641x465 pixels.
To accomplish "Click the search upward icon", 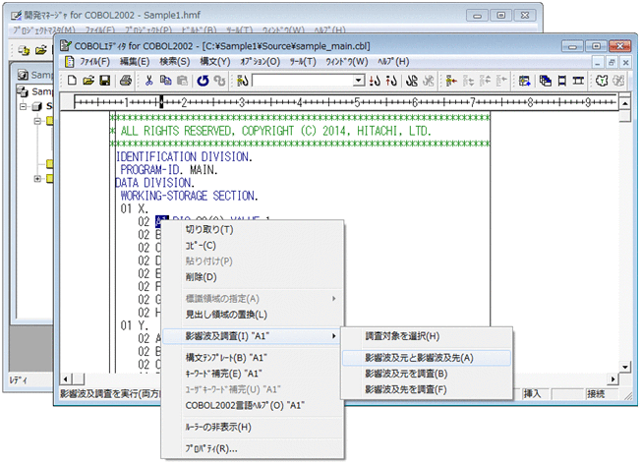I will 391,81.
